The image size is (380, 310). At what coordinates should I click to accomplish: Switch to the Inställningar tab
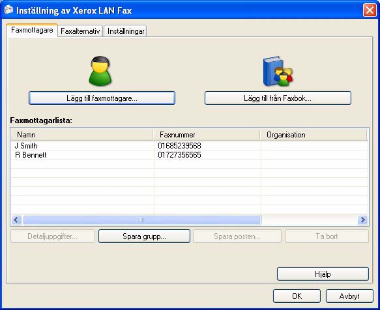pyautogui.click(x=126, y=31)
